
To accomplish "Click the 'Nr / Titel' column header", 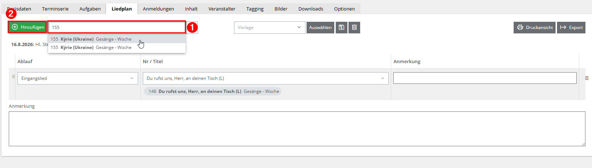I will (153, 61).
